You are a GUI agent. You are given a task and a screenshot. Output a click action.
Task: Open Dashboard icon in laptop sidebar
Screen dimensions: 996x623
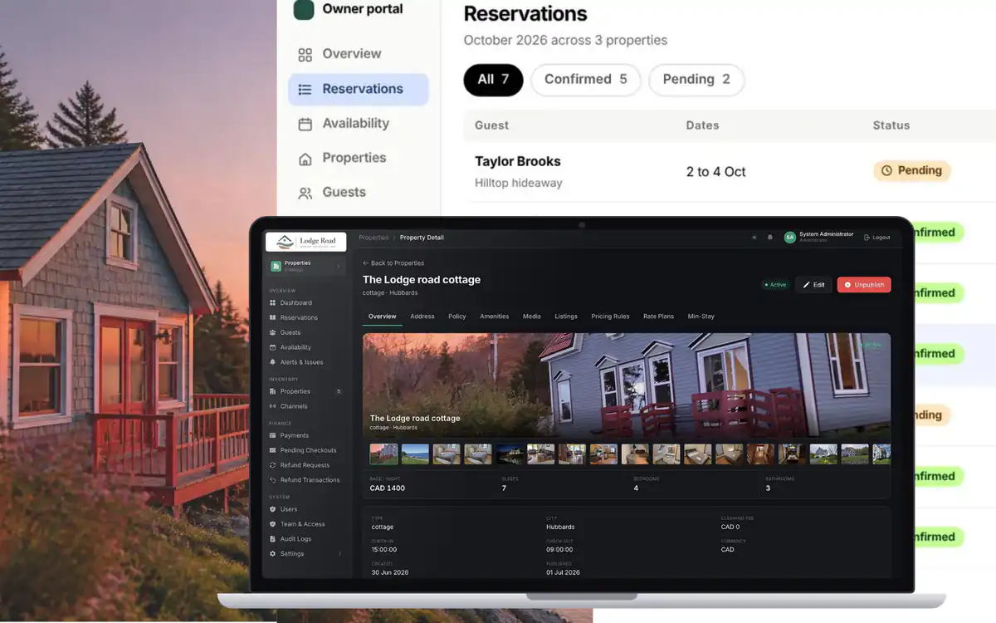(x=272, y=303)
